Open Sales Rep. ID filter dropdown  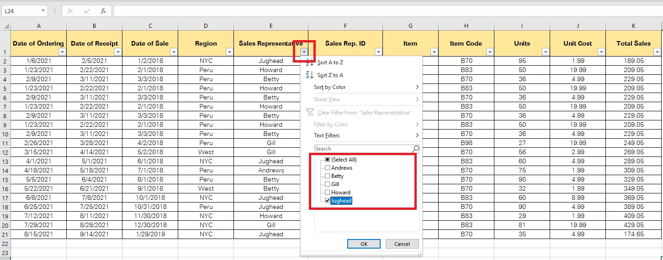pyautogui.click(x=378, y=52)
